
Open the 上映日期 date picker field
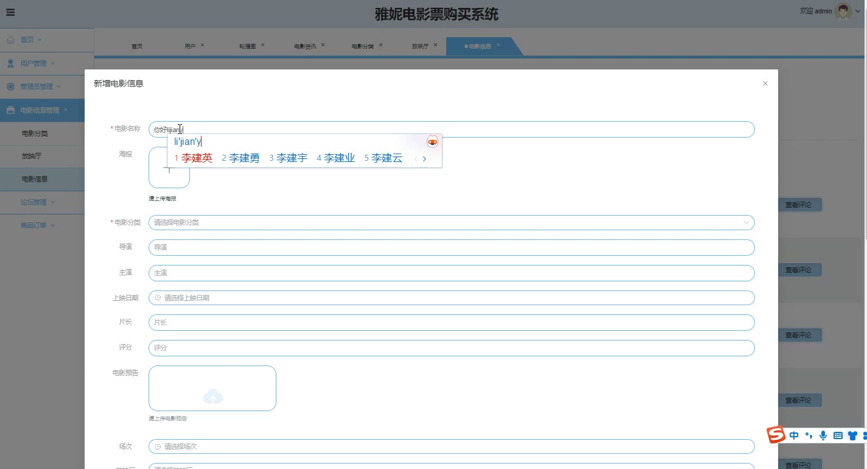[x=451, y=298]
